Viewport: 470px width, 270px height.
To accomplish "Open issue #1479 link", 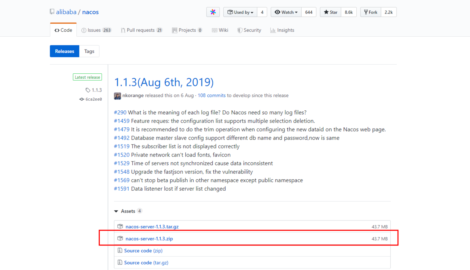I will click(122, 129).
